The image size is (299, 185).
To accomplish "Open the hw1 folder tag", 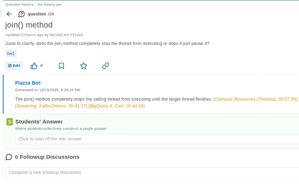I will pyautogui.click(x=11, y=54).
